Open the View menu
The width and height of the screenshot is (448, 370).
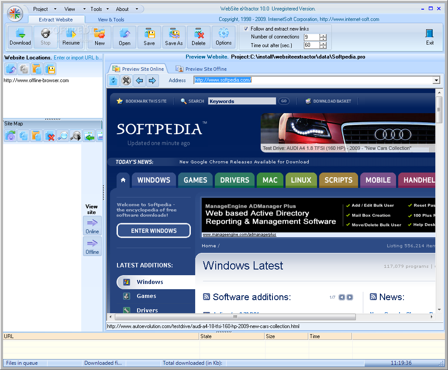click(69, 9)
